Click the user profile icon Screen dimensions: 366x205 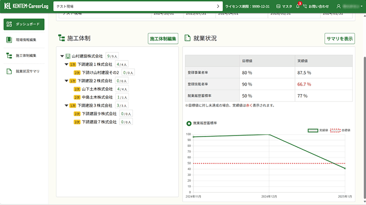(338, 6)
